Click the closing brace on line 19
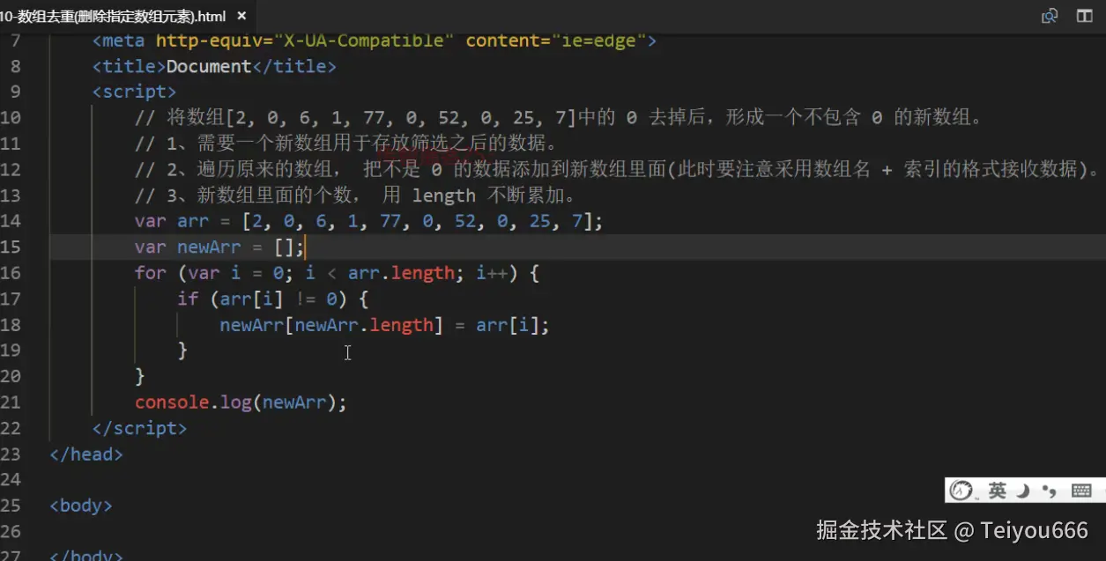The height and width of the screenshot is (561, 1106). (182, 351)
